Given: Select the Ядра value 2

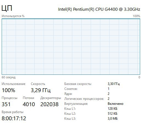Looking at the screenshot, I should tap(109, 94).
